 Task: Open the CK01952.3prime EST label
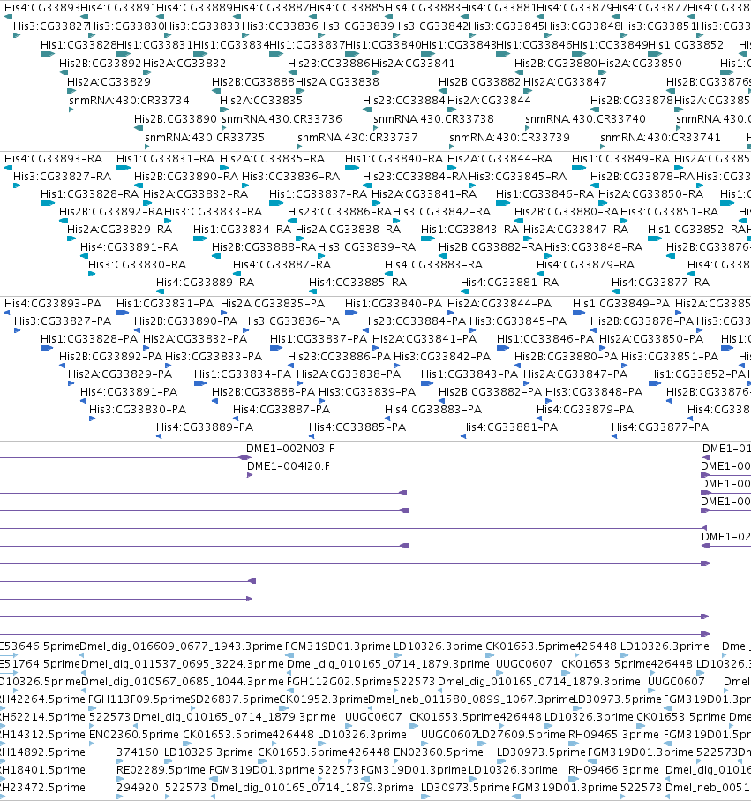click(x=324, y=699)
